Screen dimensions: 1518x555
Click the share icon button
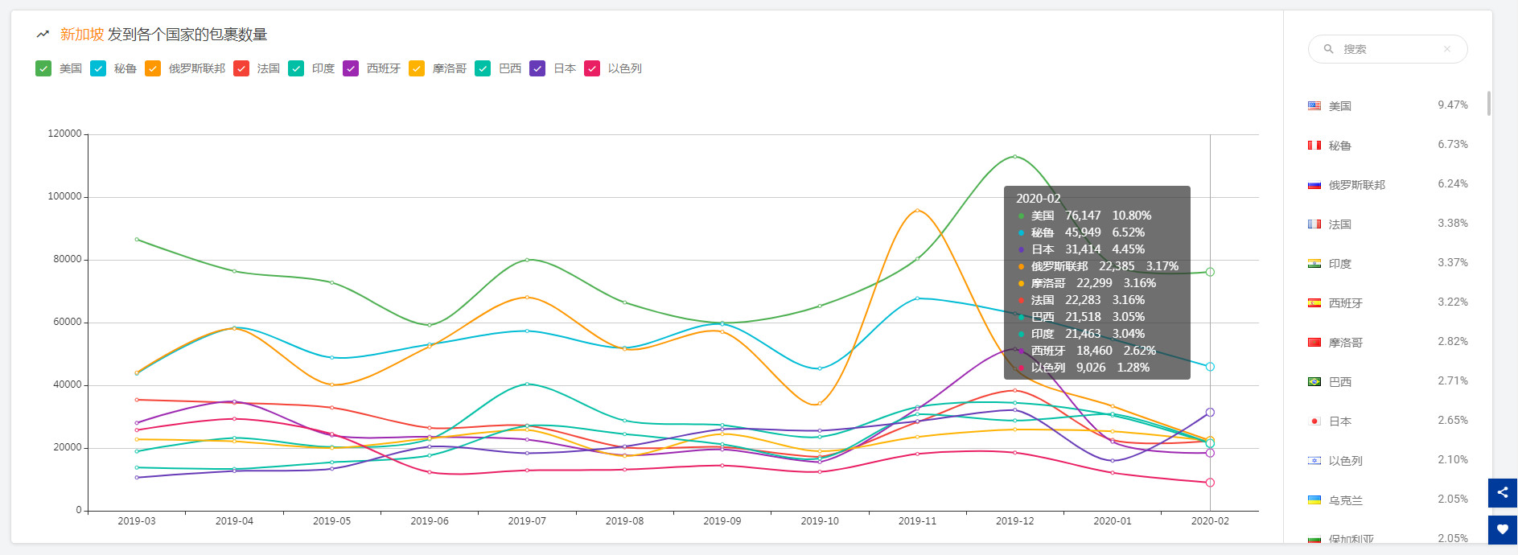pyautogui.click(x=1502, y=492)
